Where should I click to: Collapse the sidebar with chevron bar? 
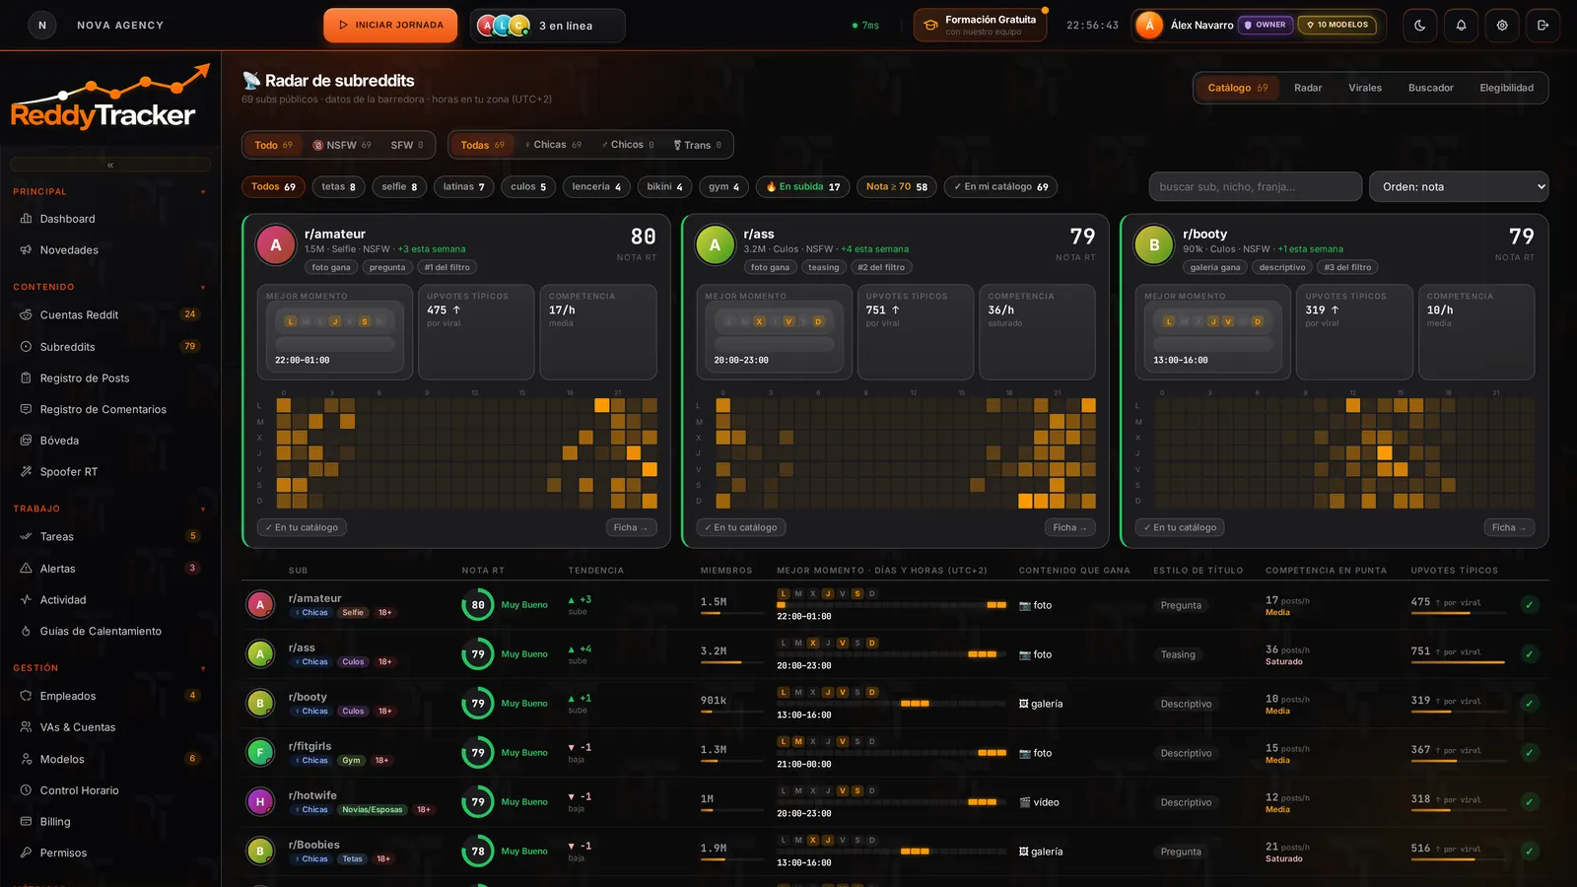(110, 165)
